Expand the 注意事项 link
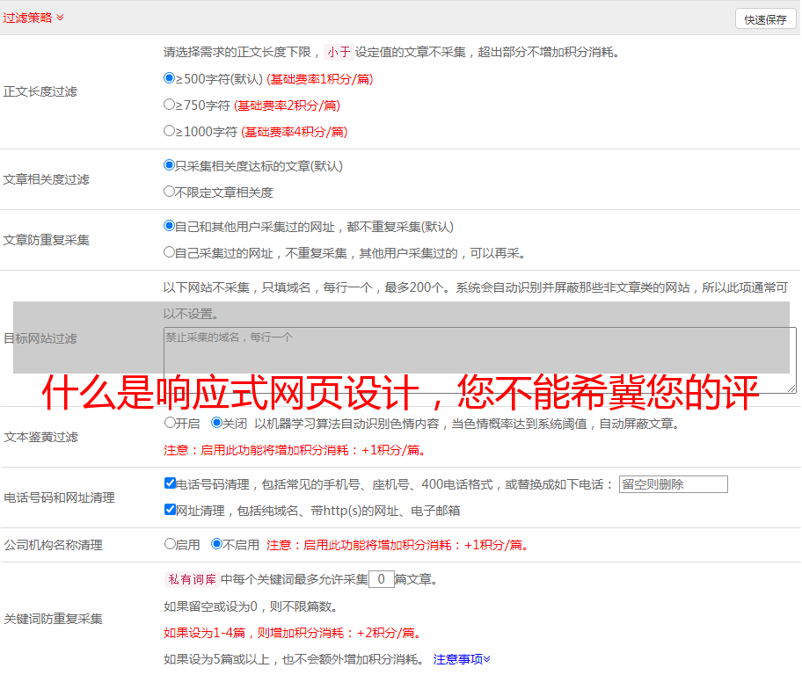 point(462,659)
